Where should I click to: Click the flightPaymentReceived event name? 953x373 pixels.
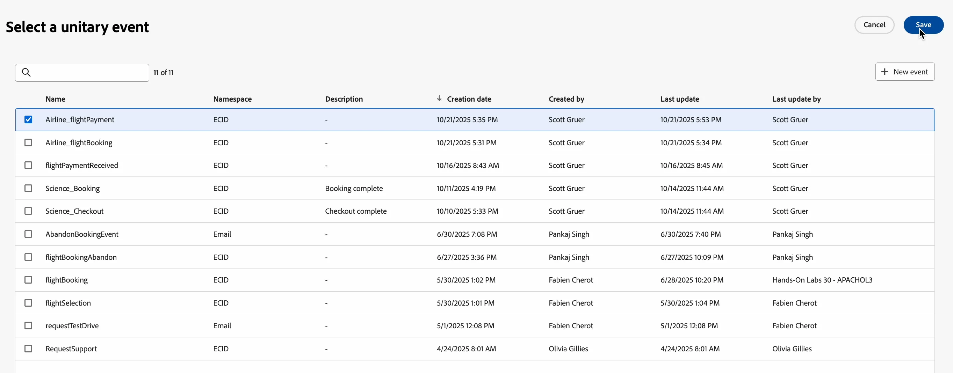click(82, 166)
